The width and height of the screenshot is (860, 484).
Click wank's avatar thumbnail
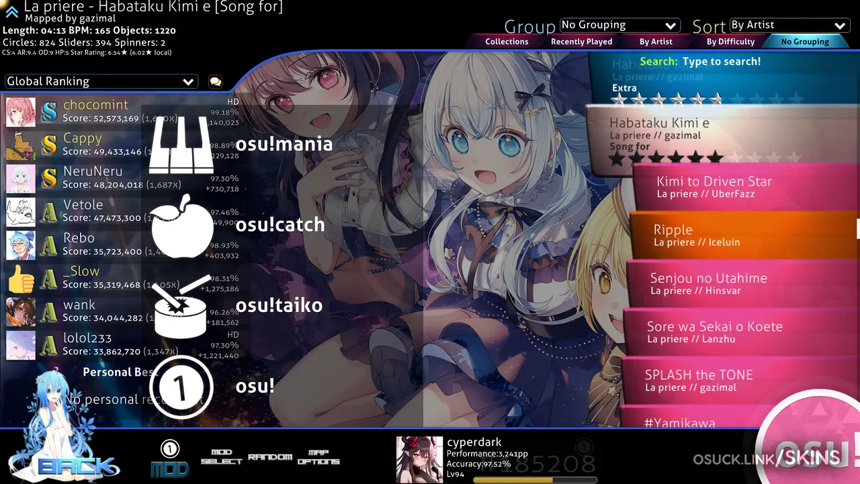coord(21,311)
